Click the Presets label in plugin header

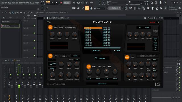tap(150, 18)
